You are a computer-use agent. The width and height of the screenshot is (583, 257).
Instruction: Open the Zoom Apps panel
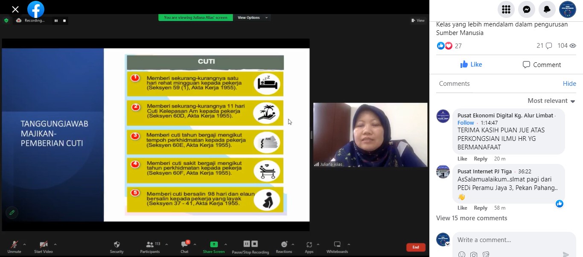(x=309, y=247)
